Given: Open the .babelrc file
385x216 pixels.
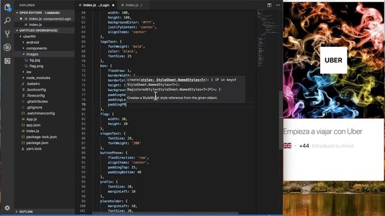Looking at the screenshot, I should click(x=33, y=84).
